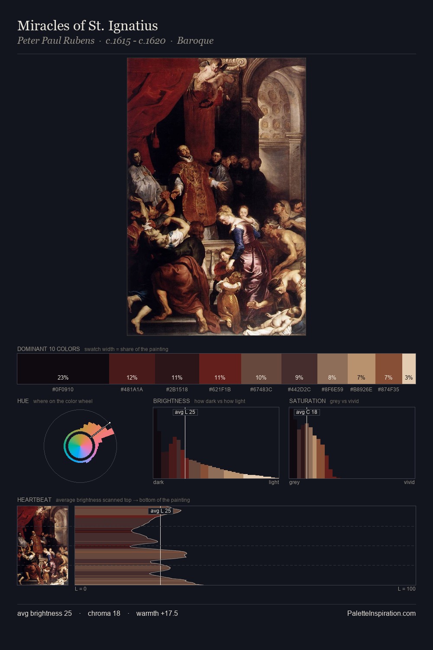Viewport: 433px width, 650px height.
Task: Click the caption swatch width = share of the painting
Action: (x=126, y=349)
